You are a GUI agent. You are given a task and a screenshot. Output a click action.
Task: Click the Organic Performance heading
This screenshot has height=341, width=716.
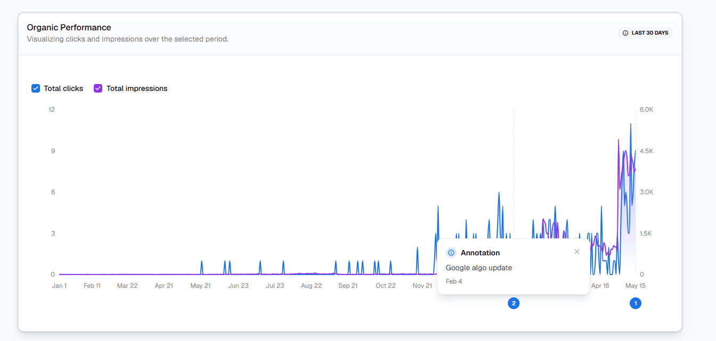tap(69, 28)
